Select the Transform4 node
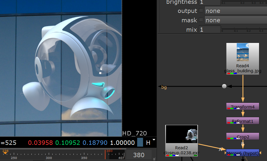The width and height of the screenshot is (267, 161). 243,106
